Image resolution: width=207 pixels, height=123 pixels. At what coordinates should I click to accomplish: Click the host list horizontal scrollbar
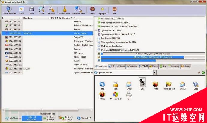pos(42,110)
